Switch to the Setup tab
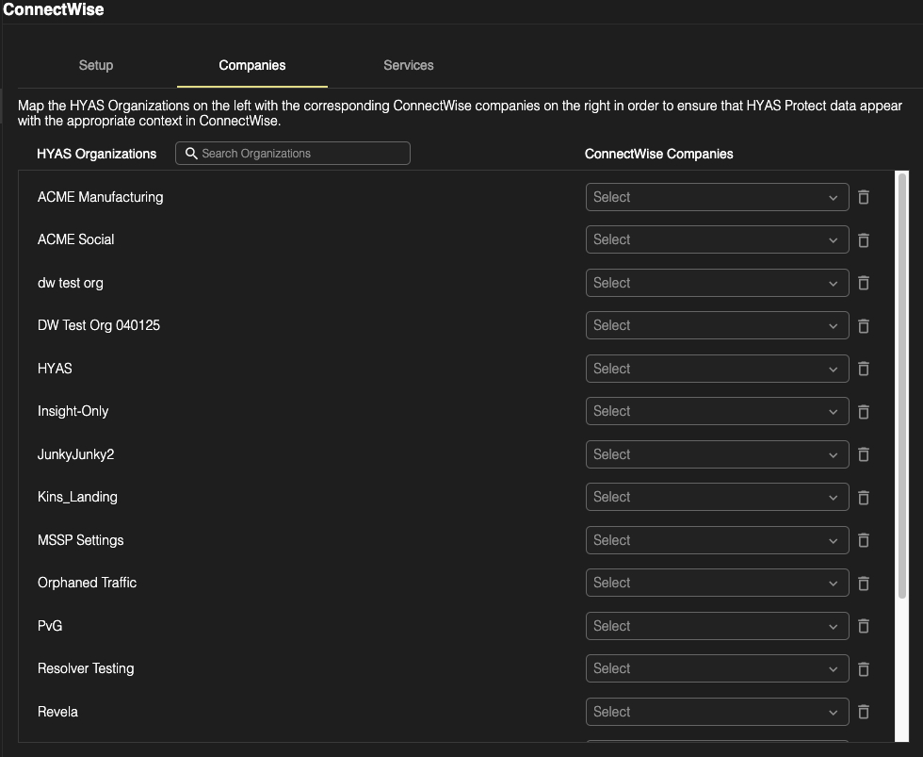This screenshot has height=757, width=923. [x=95, y=65]
